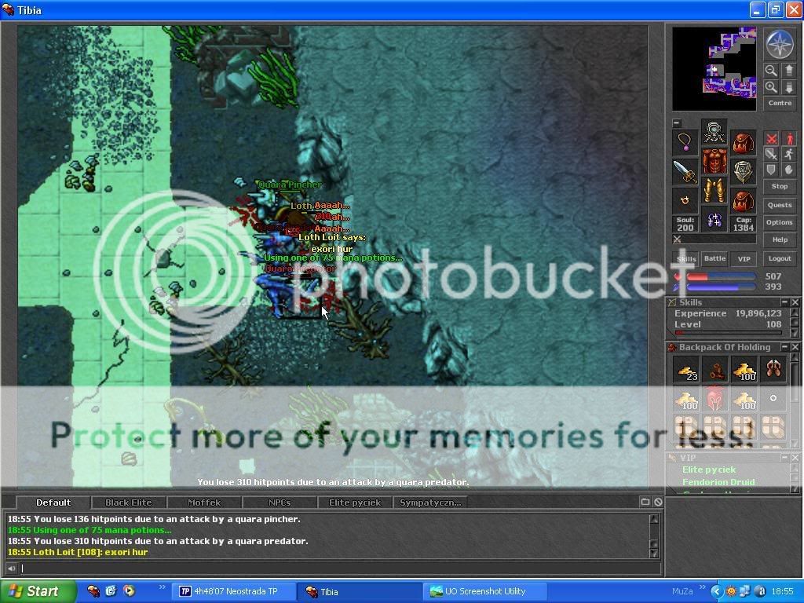Click the ring equipment slot
Screen dimensions: 804x603
pos(685,200)
